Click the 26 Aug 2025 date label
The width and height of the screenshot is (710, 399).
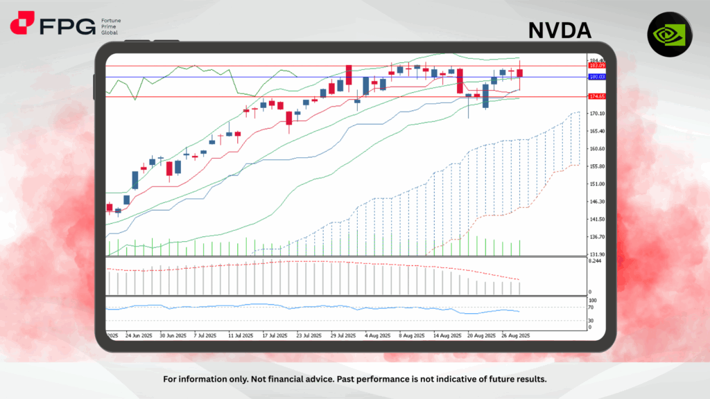514,335
